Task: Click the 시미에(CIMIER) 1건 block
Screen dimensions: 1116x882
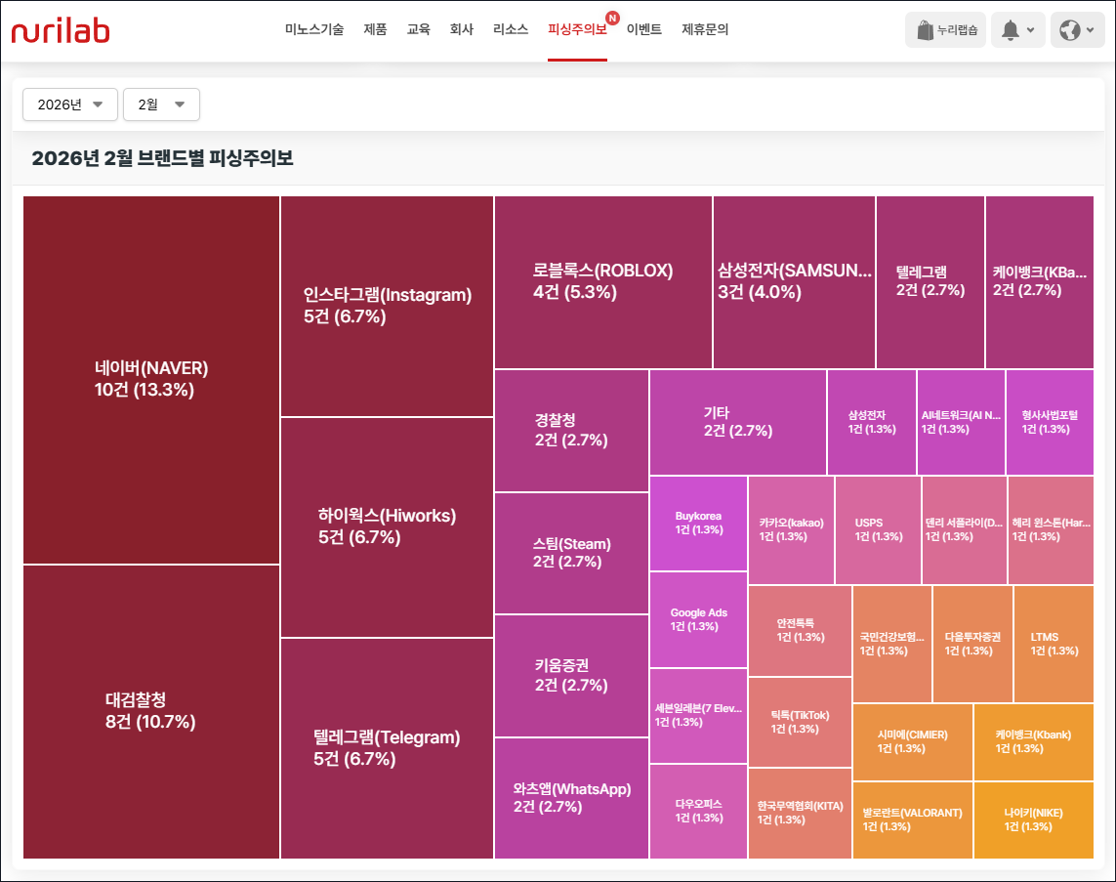Action: [x=913, y=741]
